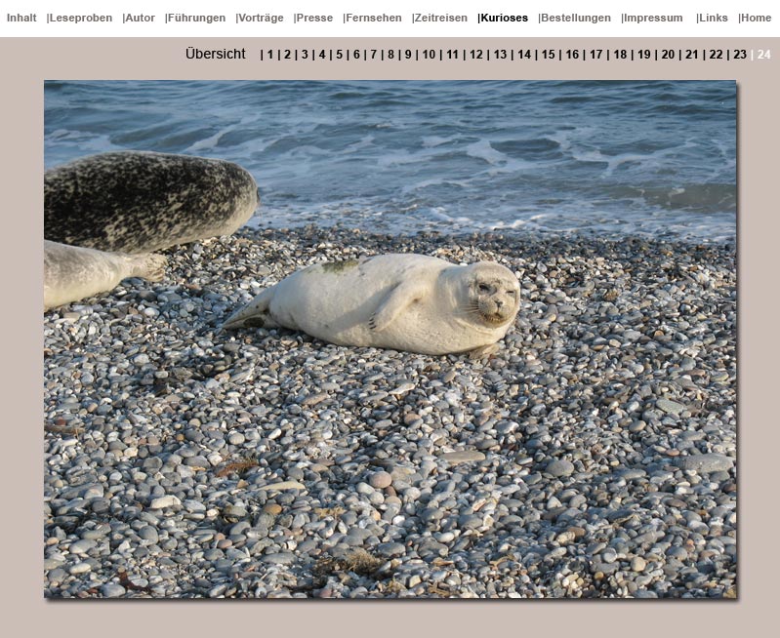Image resolution: width=780 pixels, height=638 pixels.
Task: Open the Links page
Action: click(x=713, y=18)
